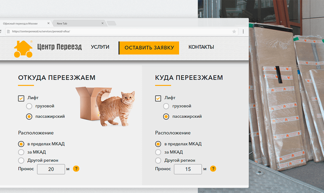The height and width of the screenshot is (193, 324).
Task: Choose Другой регион in Куда section
Action: [x=158, y=160]
